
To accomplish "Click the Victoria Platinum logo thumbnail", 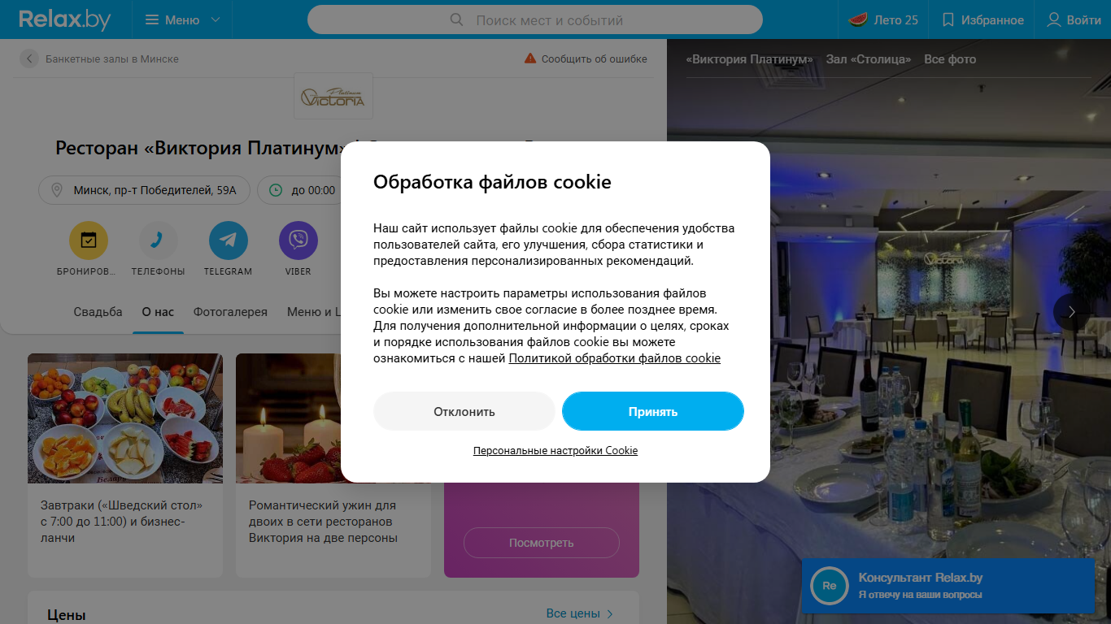I will click(x=333, y=97).
